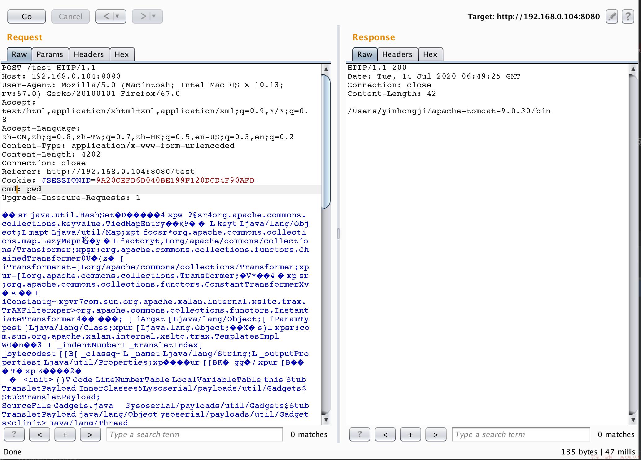
Task: Click 'Connection: close' in response
Action: click(x=389, y=85)
